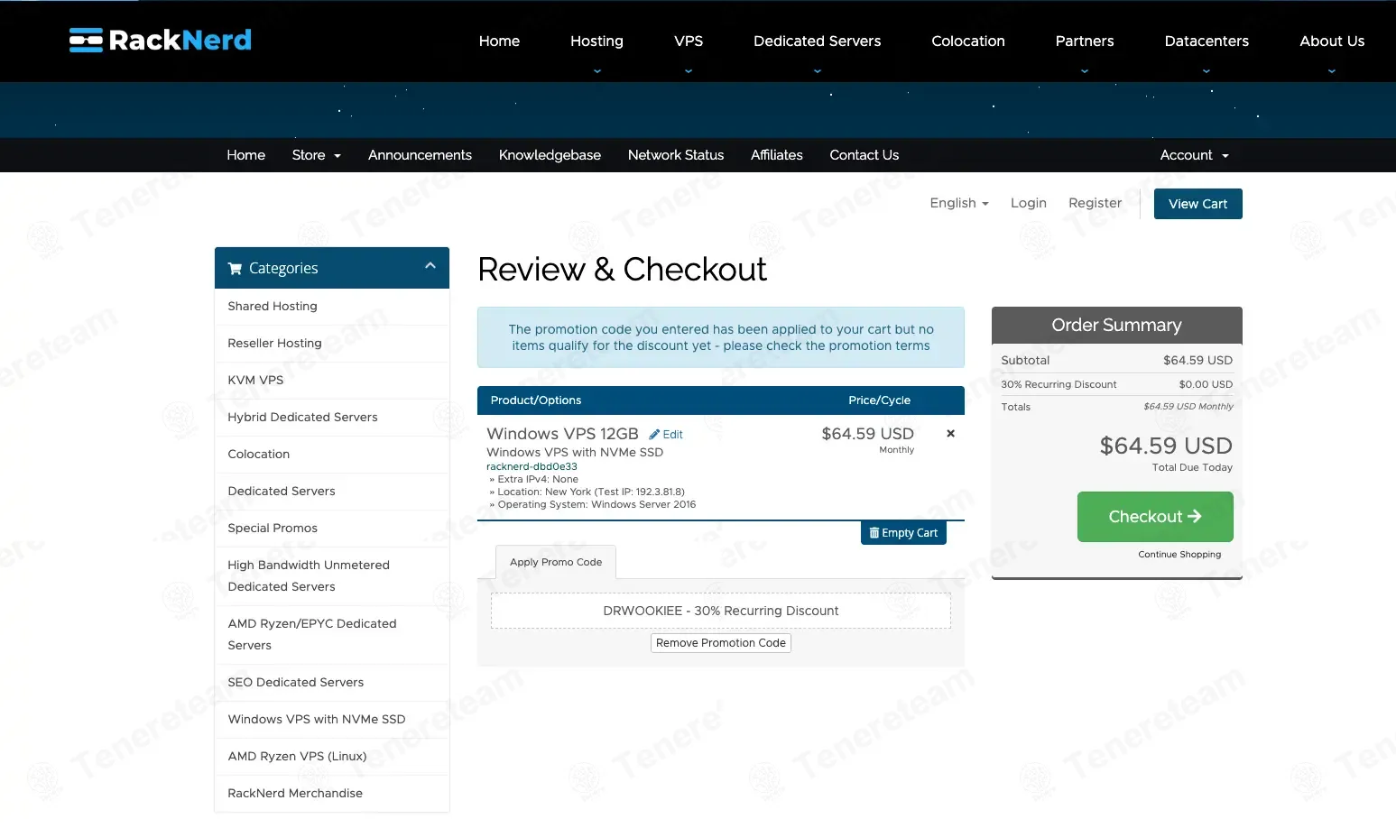Click the View Cart button
The height and width of the screenshot is (828, 1396).
point(1197,204)
